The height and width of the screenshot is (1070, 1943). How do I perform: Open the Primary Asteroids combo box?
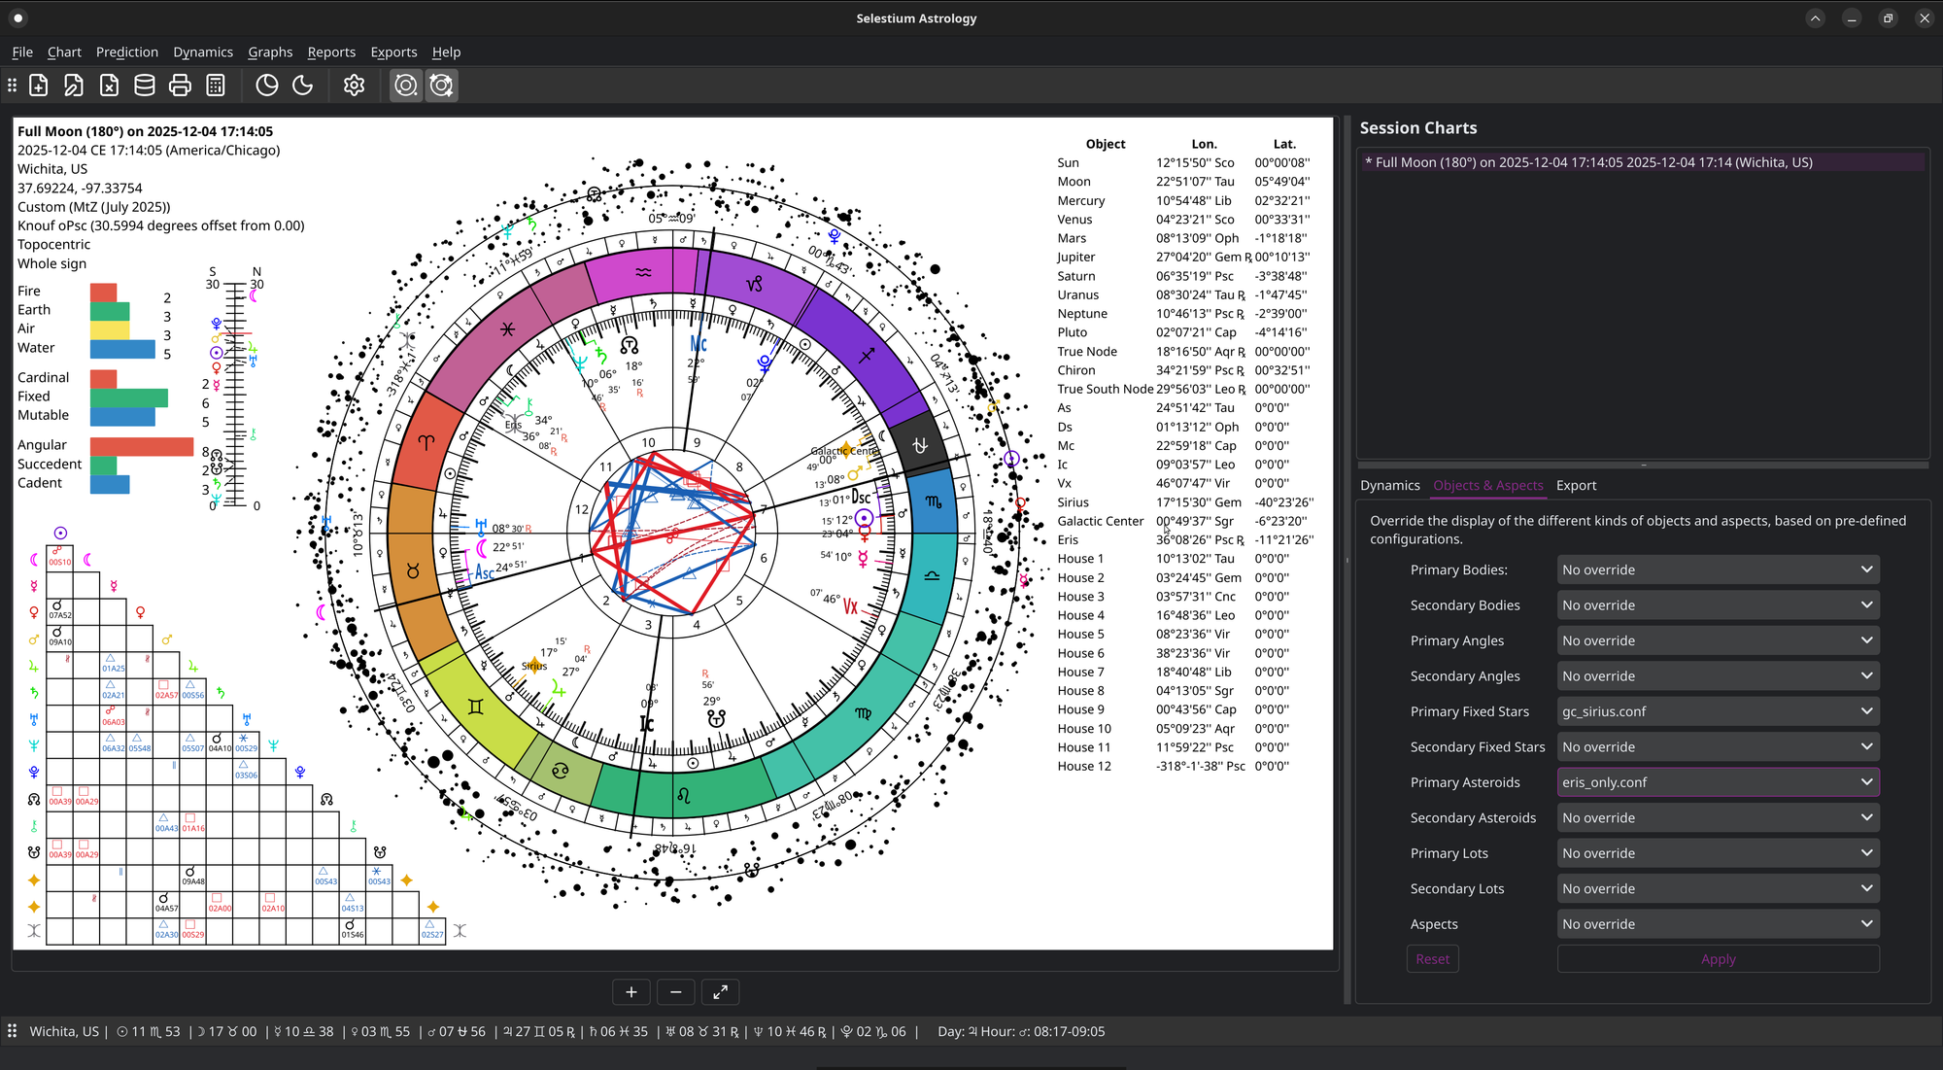1718,782
